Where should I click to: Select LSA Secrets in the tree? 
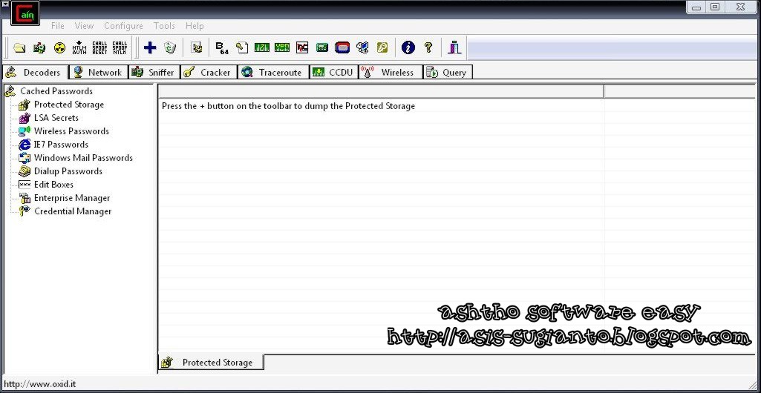(x=56, y=118)
